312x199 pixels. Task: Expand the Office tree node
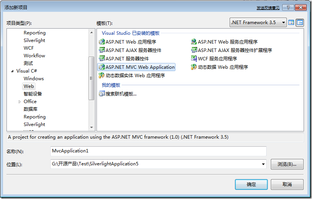coord(19,102)
